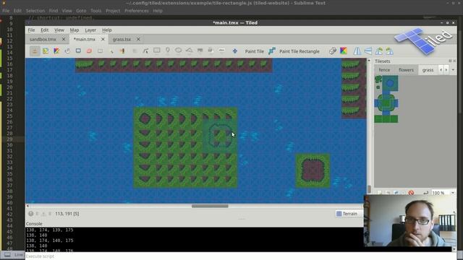The width and height of the screenshot is (463, 260).
Task: Select the grass tileset tab
Action: point(428,70)
